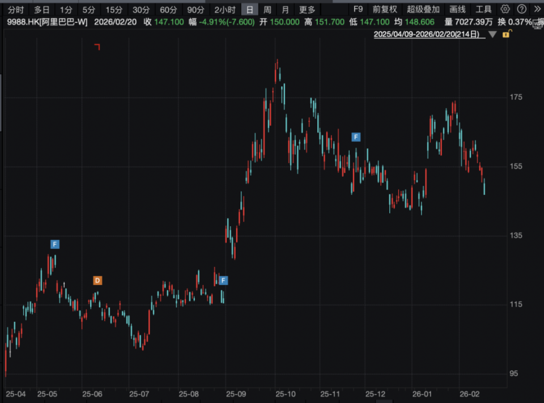The width and height of the screenshot is (544, 403).
Task: Click the red corner marker above 25-06
Action: (97, 47)
